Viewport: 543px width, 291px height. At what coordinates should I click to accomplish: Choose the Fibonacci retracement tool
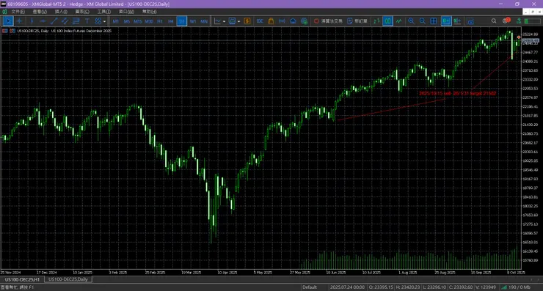click(76, 21)
